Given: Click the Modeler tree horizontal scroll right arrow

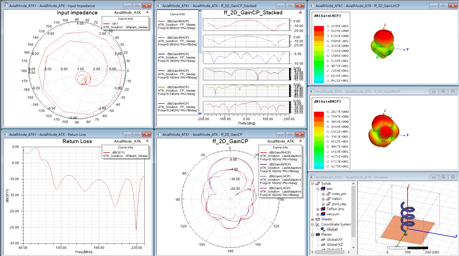Looking at the screenshot, I should coord(349,252).
